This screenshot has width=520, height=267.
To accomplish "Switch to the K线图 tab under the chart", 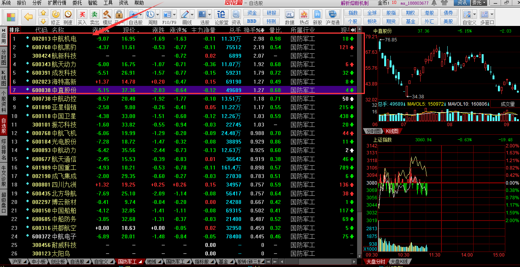I will pos(392,131).
